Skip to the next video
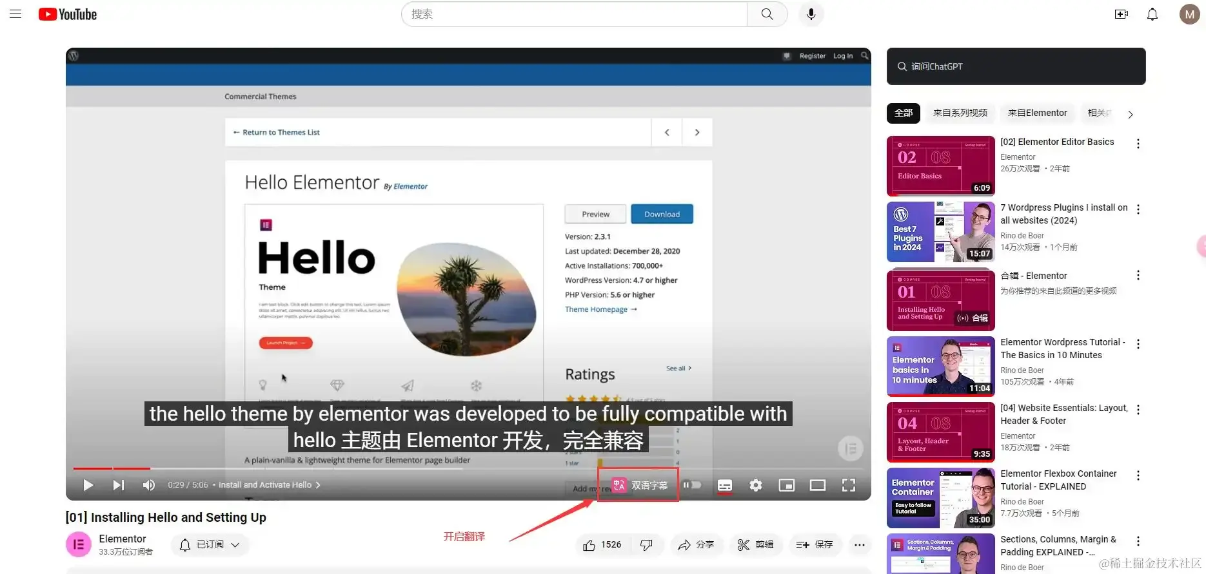 coord(119,485)
